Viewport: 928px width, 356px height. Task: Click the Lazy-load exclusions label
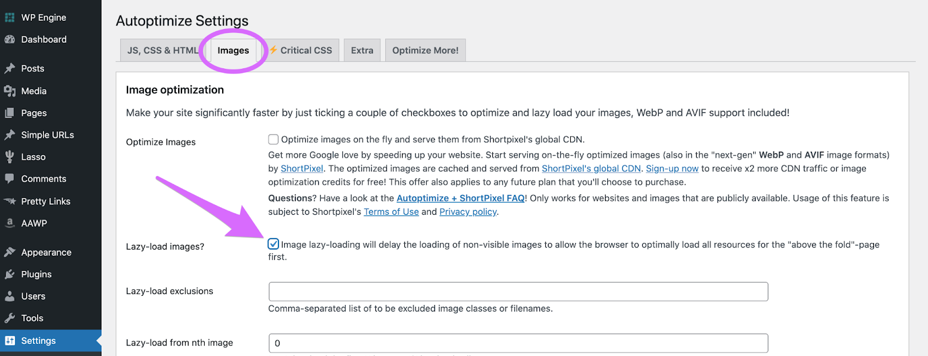[x=169, y=291]
